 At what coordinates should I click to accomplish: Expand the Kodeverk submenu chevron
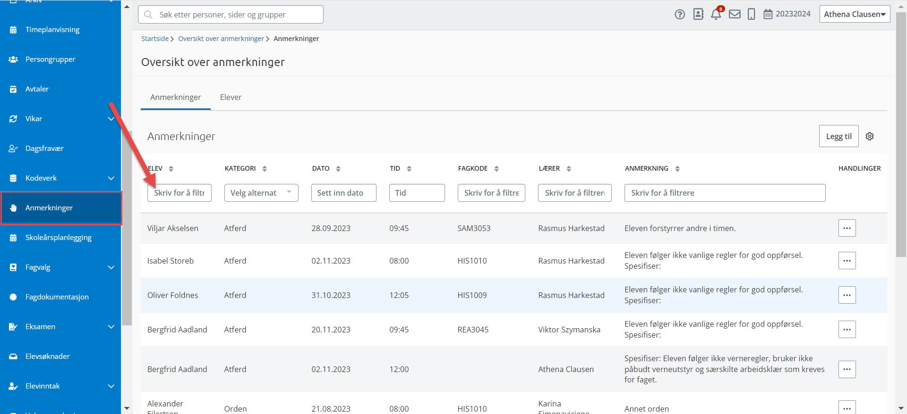tap(111, 178)
